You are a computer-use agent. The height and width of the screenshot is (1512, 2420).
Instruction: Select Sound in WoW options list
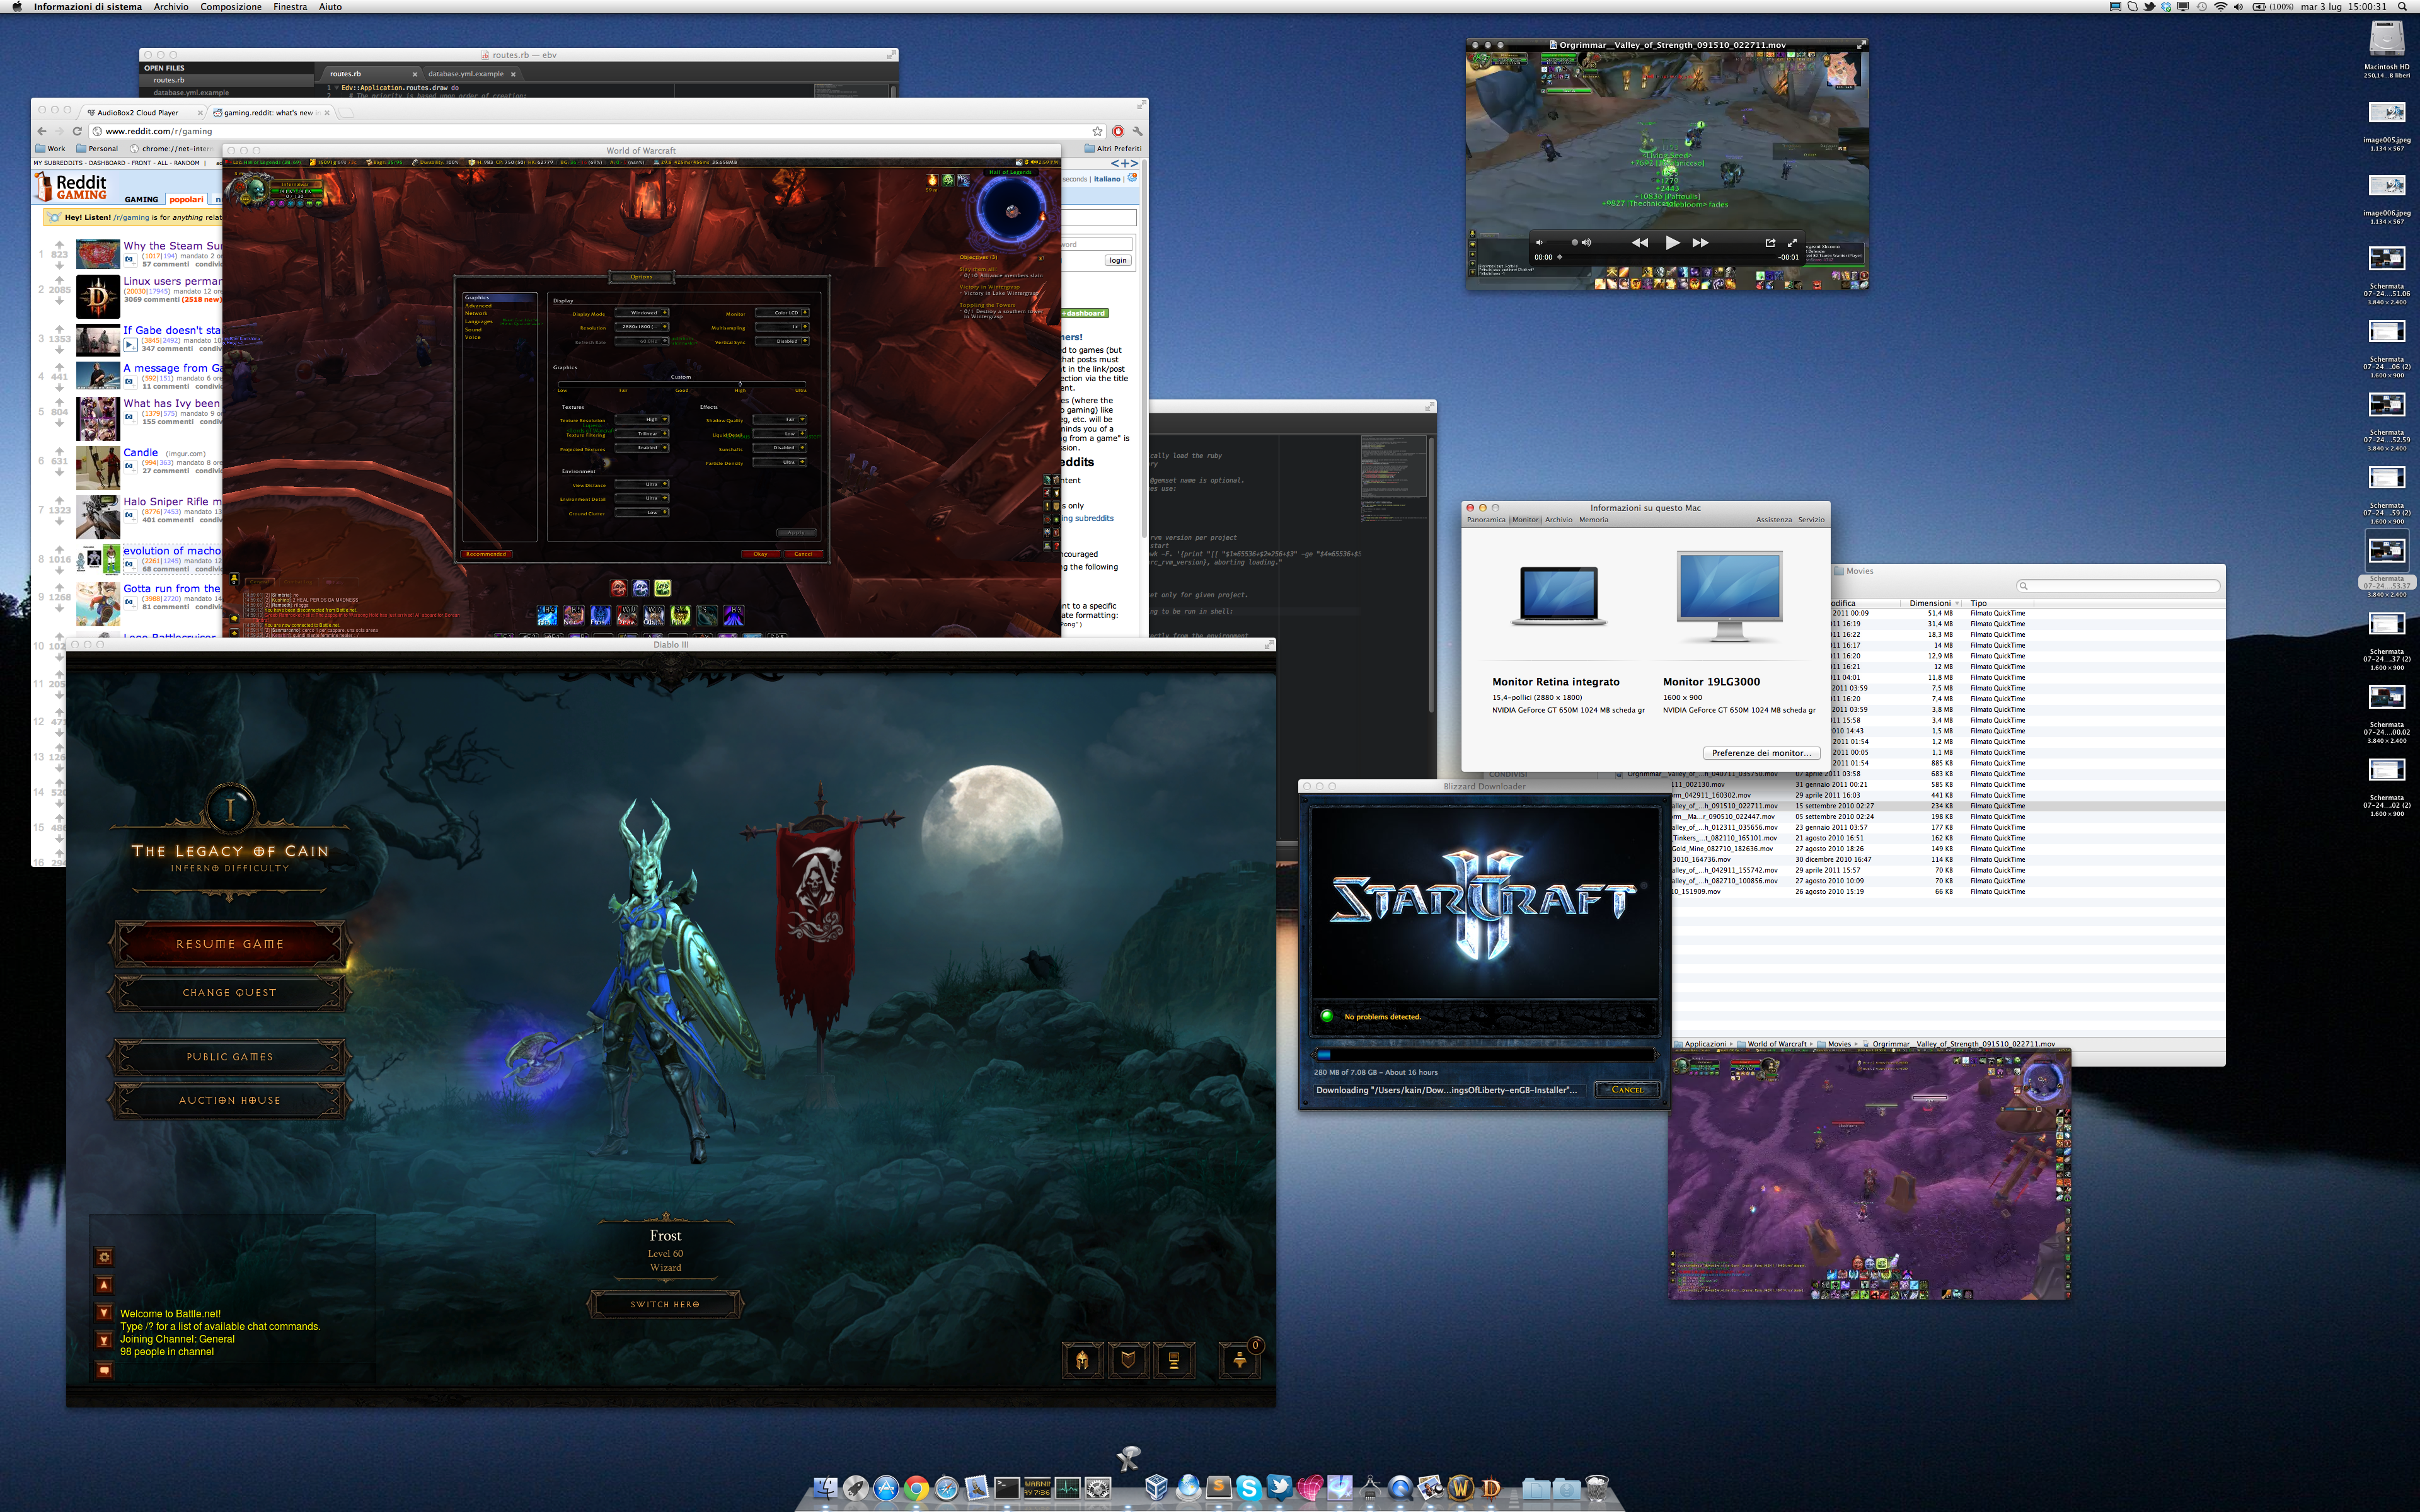coord(473,330)
